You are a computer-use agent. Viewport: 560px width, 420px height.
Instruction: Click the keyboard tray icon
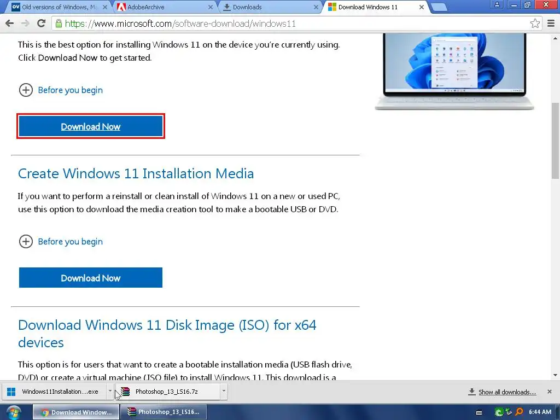point(479,412)
